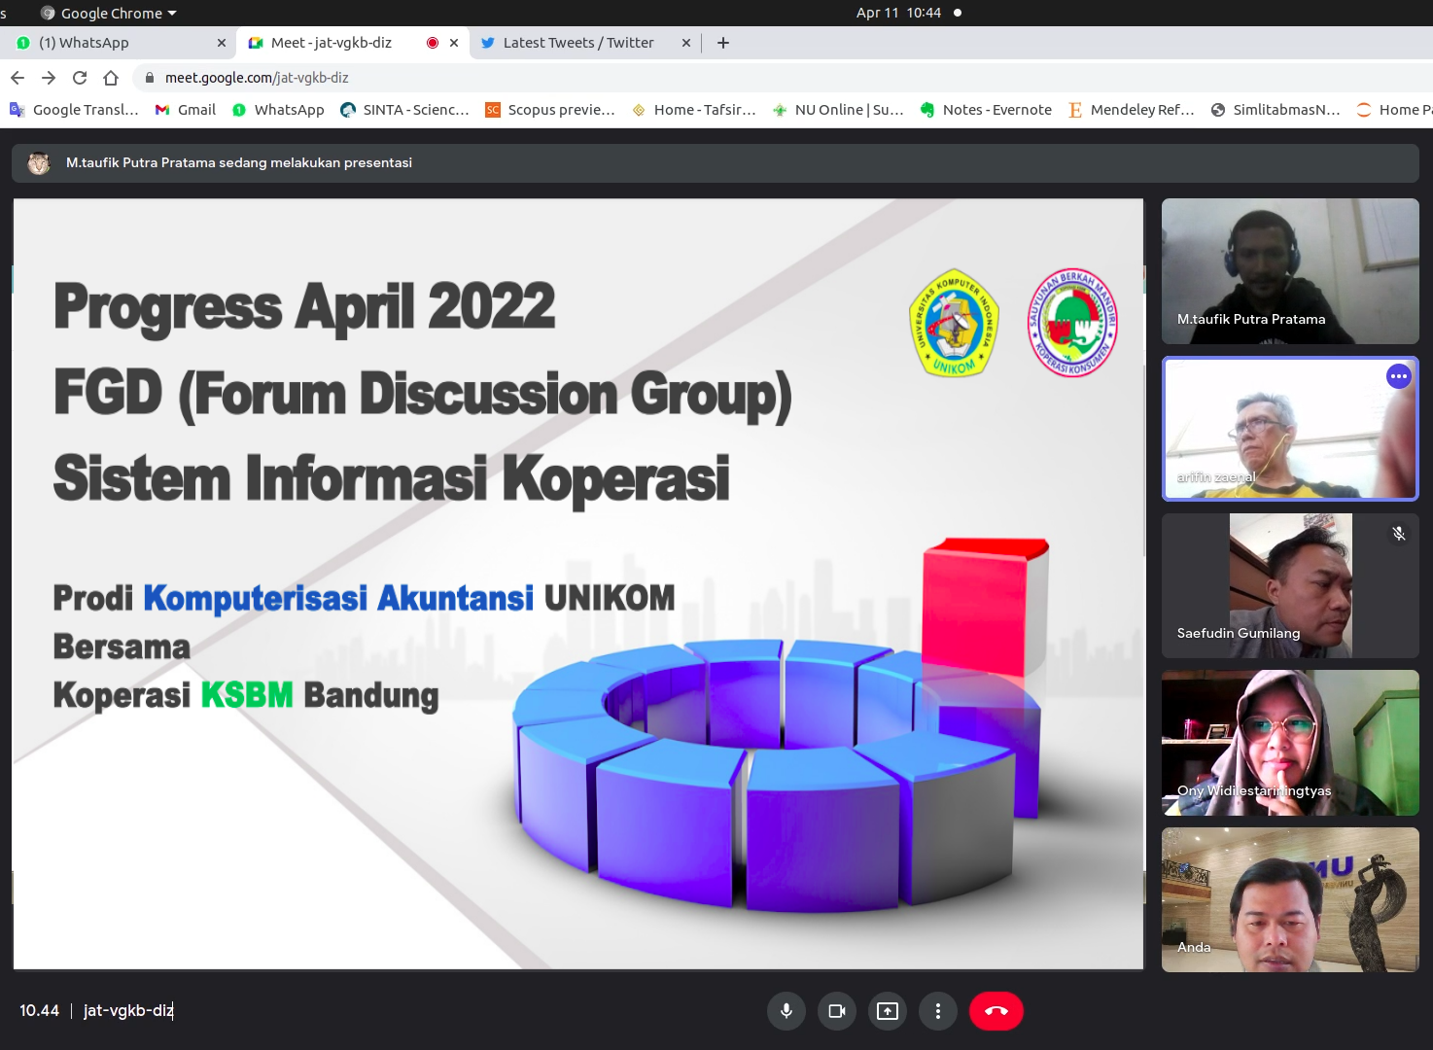The width and height of the screenshot is (1433, 1050).
Task: Click the Apr 11 clock in top bar
Action: click(898, 13)
